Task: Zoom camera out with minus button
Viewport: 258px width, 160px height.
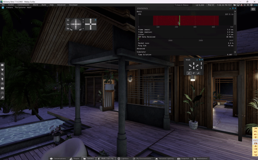Action: tap(83, 29)
